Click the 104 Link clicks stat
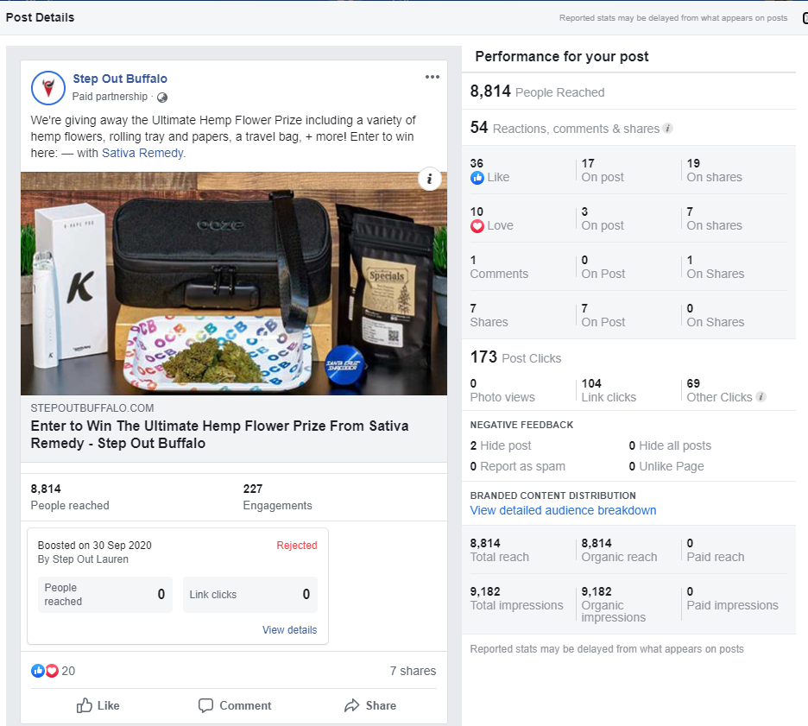The image size is (808, 726). [609, 390]
